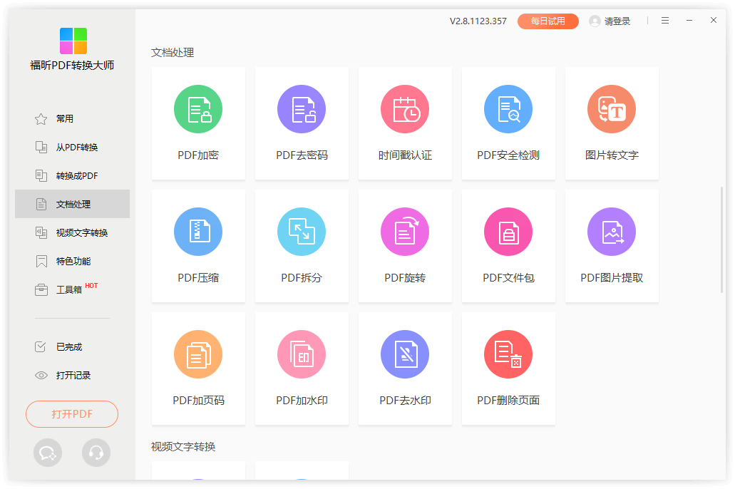735x489 pixels.
Task: Launch the PDF加页码 page number tool
Action: tap(198, 355)
